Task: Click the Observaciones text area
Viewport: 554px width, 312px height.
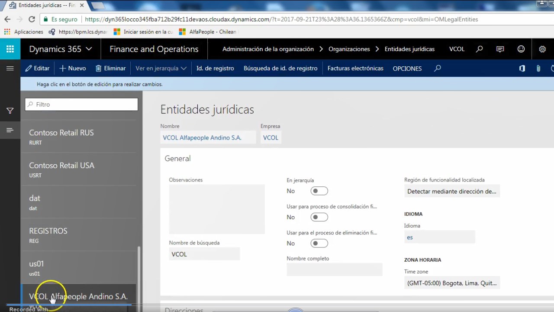Action: pos(217,209)
